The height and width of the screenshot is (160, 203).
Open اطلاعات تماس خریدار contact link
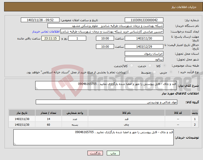pyautogui.click(x=46, y=31)
